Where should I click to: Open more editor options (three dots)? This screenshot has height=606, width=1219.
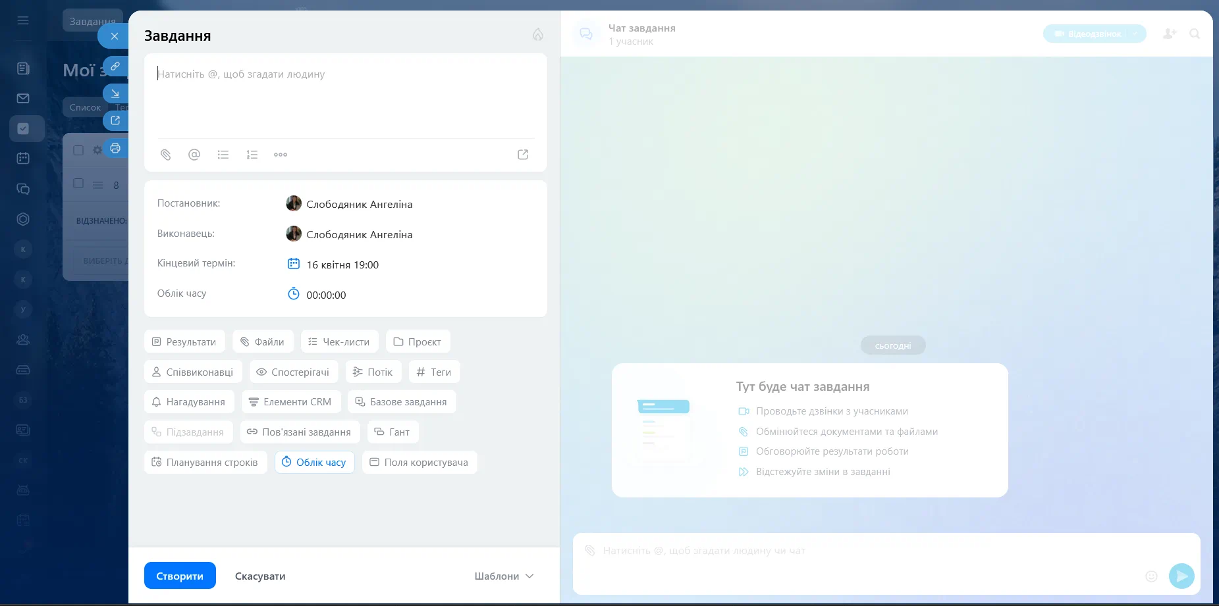[x=281, y=155]
